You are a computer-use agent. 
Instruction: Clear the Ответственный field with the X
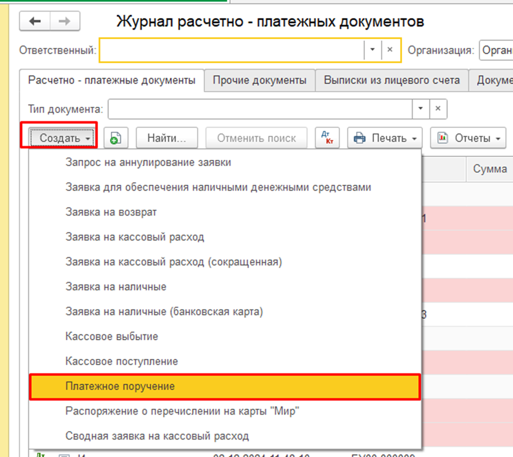tap(390, 50)
